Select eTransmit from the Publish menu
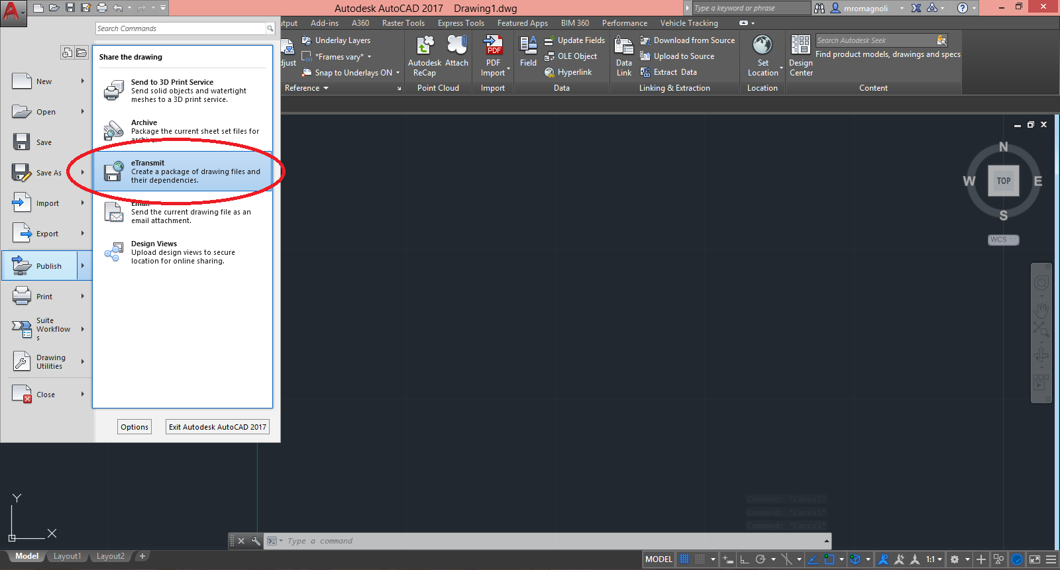The height and width of the screenshot is (570, 1060). [182, 171]
